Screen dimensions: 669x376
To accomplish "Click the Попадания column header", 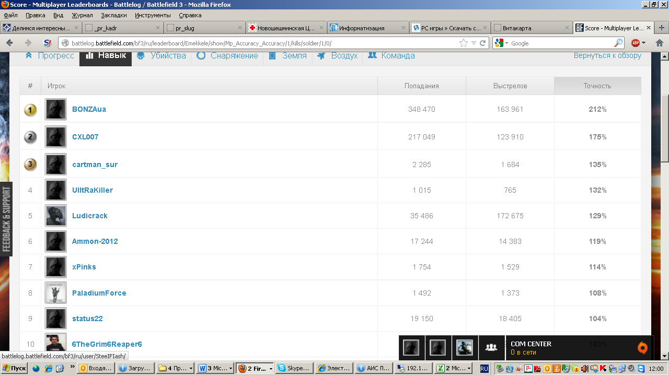I will click(x=422, y=86).
